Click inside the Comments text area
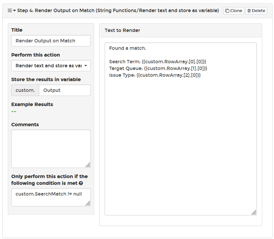Viewport: 274px width, 239px height. click(51, 149)
